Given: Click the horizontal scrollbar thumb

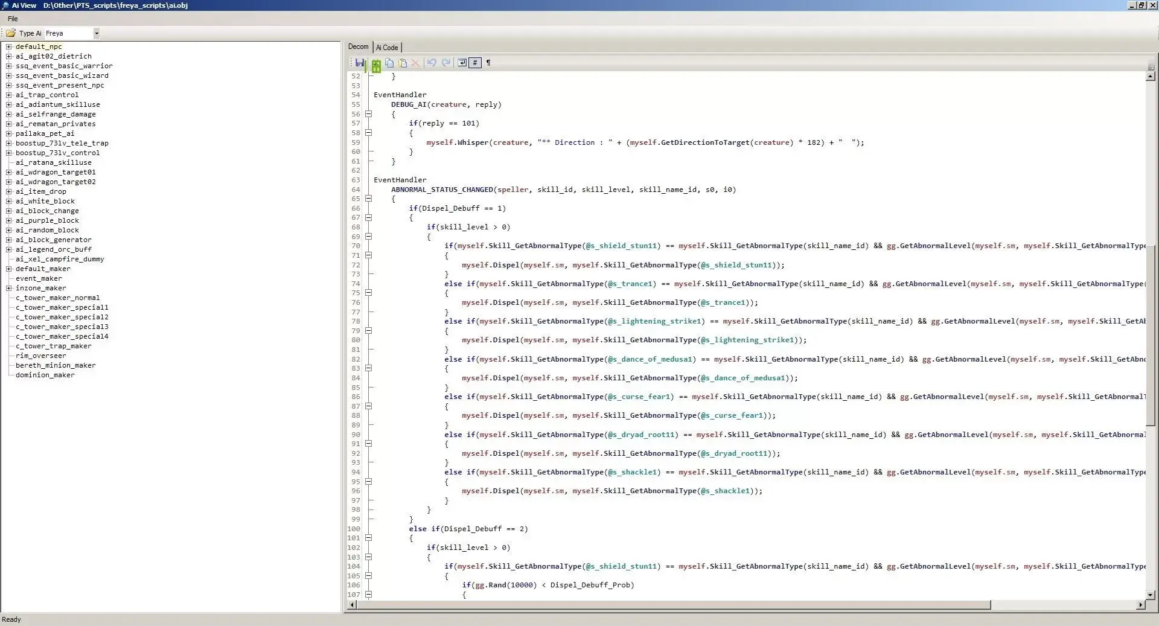Looking at the screenshot, I should [673, 605].
